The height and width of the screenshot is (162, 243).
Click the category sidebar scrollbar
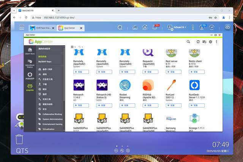coord(64,74)
